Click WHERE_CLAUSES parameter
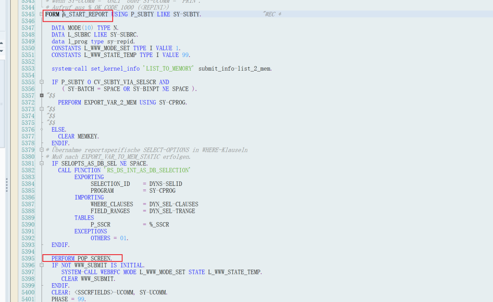Screen dimensions: 493x302 pos(112,204)
